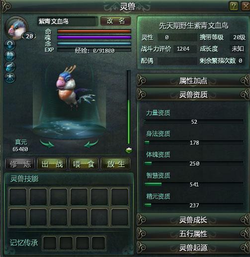Open the 灵兽起源 section
The width and height of the screenshot is (250, 257).
click(193, 248)
